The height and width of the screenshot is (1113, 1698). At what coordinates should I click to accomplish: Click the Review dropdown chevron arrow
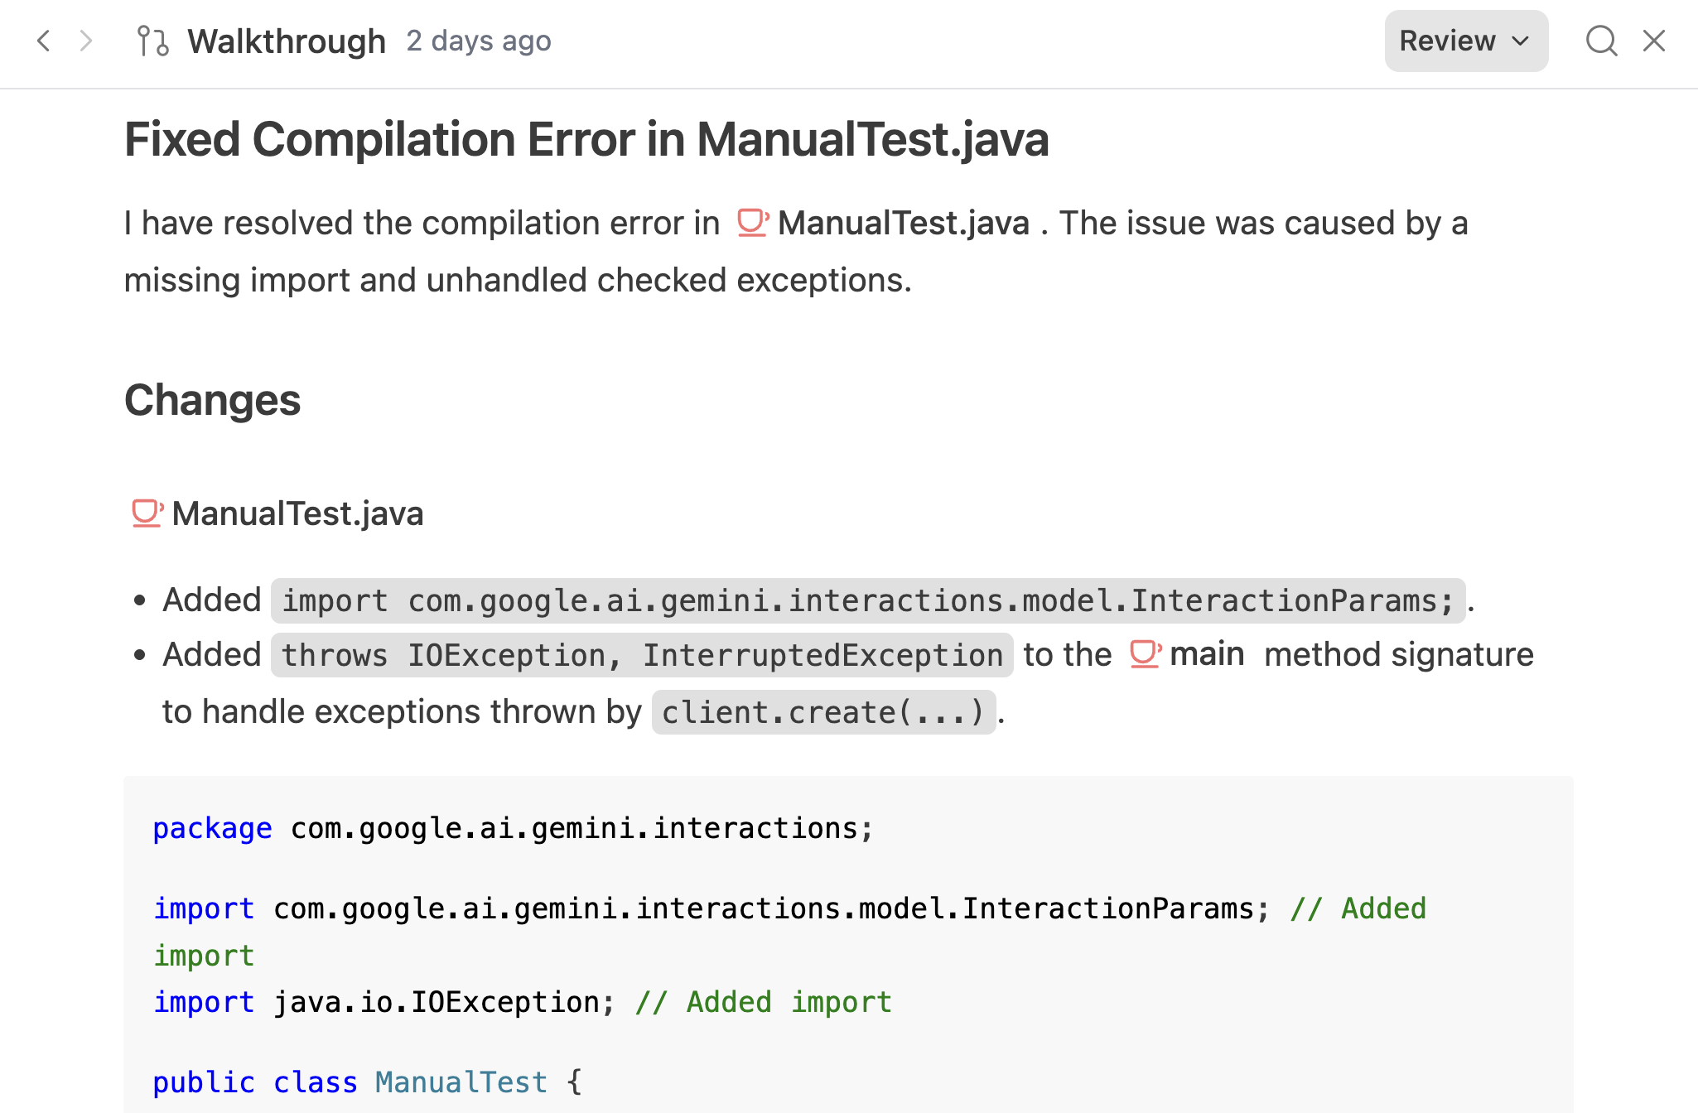1521,41
